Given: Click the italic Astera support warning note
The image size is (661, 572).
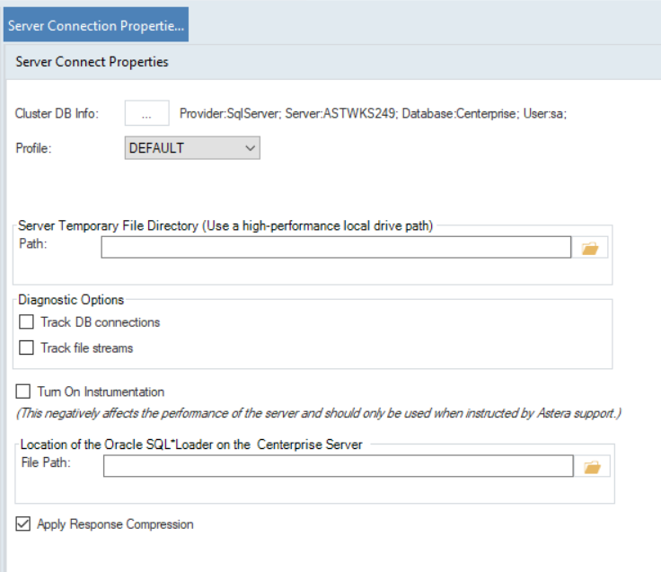Looking at the screenshot, I should pyautogui.click(x=319, y=414).
